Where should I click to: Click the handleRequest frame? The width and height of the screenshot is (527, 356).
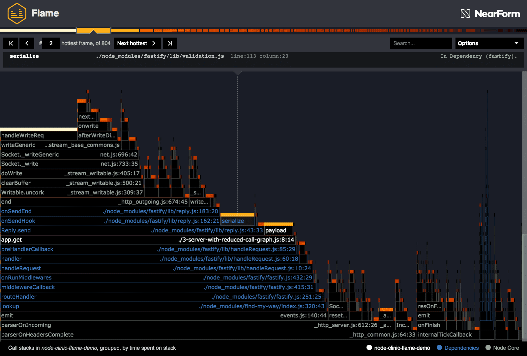[x=156, y=268]
